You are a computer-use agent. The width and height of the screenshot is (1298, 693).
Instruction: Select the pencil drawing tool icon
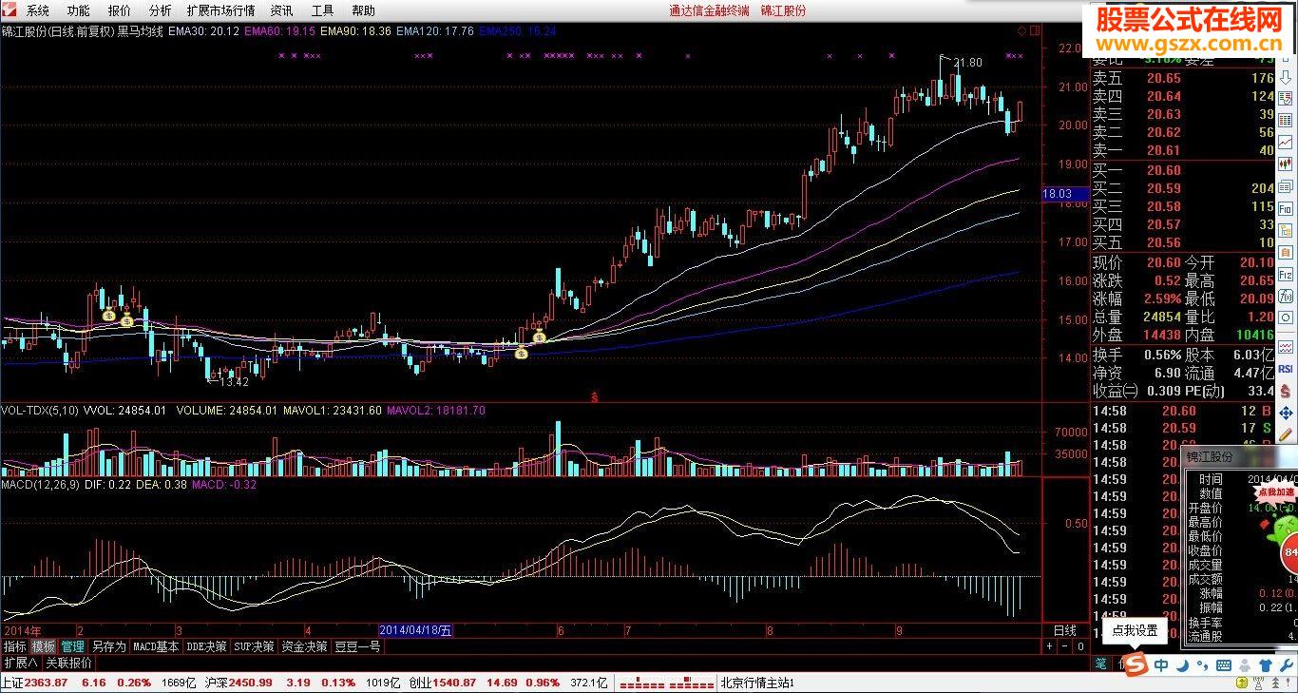1286,434
